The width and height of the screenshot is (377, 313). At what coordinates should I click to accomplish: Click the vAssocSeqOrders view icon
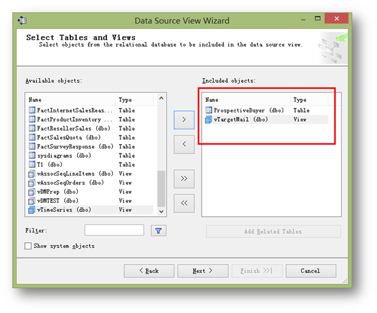31,183
